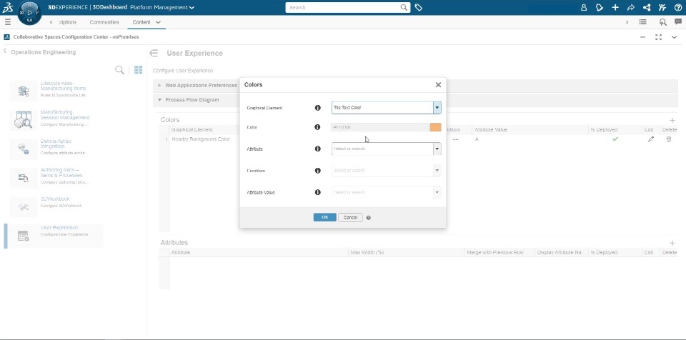This screenshot has width=686, height=340.
Task: Click the magnifier inside the top search box
Action: tap(404, 7)
